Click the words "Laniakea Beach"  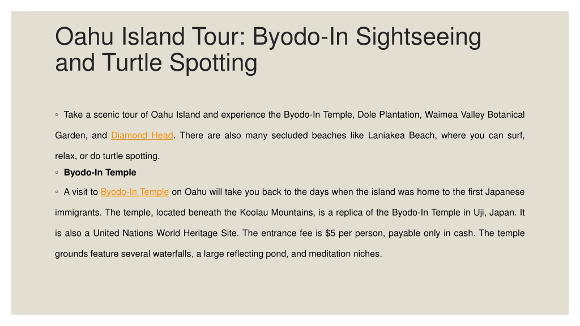coord(402,136)
